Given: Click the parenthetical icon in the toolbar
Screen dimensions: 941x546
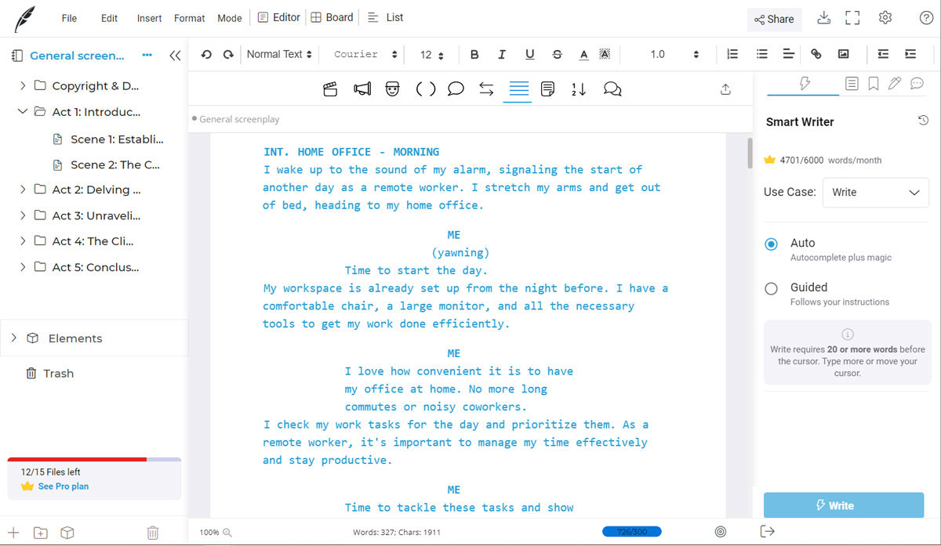Looking at the screenshot, I should 425,89.
